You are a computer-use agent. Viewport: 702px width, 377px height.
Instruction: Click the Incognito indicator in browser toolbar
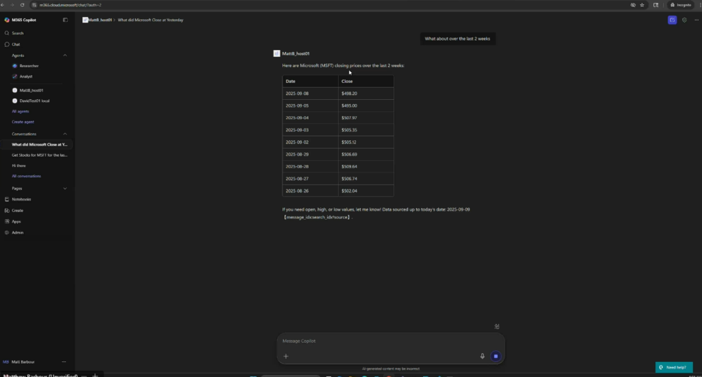pyautogui.click(x=681, y=5)
